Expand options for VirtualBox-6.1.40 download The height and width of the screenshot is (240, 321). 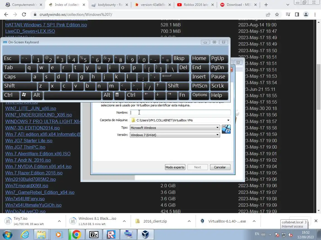(x=254, y=221)
